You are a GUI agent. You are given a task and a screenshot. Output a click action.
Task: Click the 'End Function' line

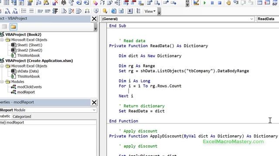tap(123, 121)
